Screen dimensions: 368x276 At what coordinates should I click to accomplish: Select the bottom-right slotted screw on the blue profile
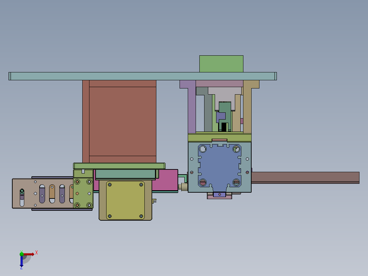236,182
